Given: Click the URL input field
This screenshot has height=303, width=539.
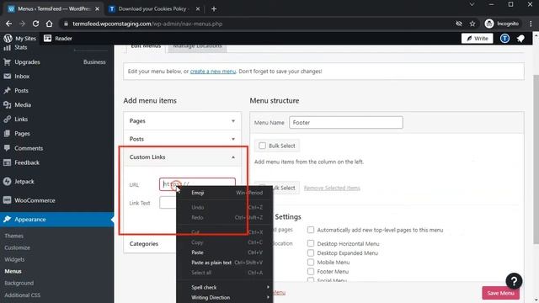Looking at the screenshot, I should (x=197, y=184).
